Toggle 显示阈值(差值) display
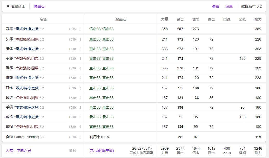This screenshot has height=158, width=269. click(x=102, y=150)
